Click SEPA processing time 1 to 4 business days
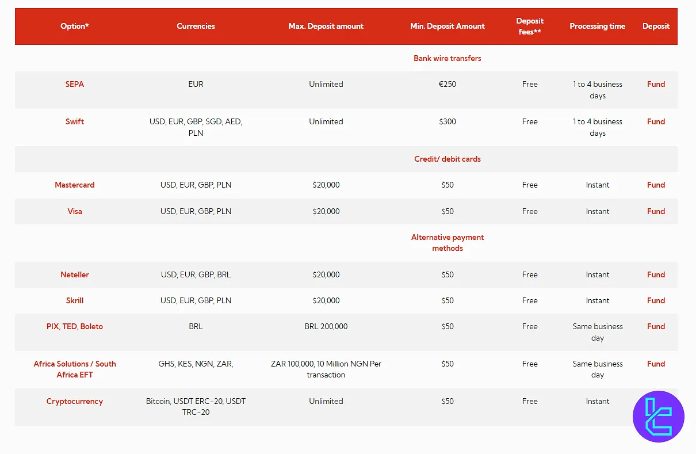The height and width of the screenshot is (454, 696). (598, 90)
